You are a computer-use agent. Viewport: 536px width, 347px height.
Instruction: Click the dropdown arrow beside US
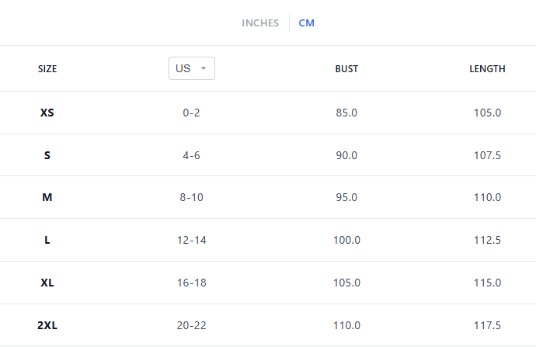pyautogui.click(x=204, y=68)
